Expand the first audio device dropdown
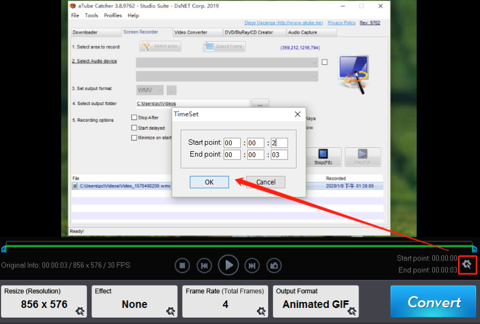 click(x=227, y=62)
